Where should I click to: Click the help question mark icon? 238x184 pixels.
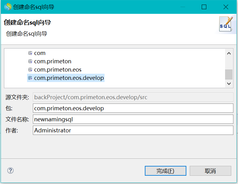pyautogui.click(x=10, y=170)
